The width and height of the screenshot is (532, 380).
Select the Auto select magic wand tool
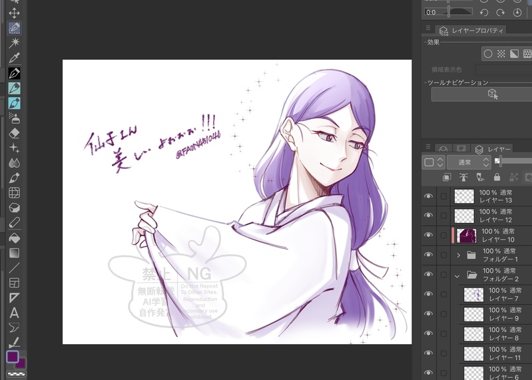(x=14, y=43)
